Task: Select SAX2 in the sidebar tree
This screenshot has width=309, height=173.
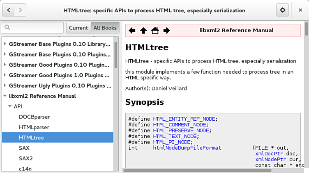Action: pos(25,158)
